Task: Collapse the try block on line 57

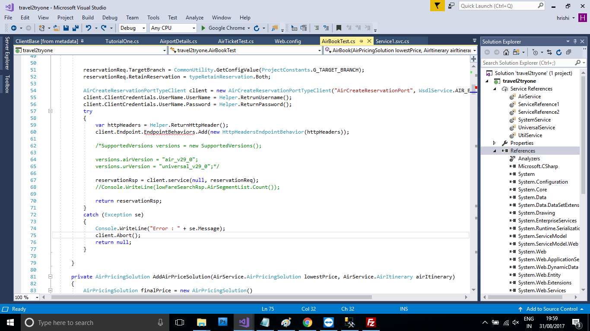Action: pyautogui.click(x=51, y=111)
